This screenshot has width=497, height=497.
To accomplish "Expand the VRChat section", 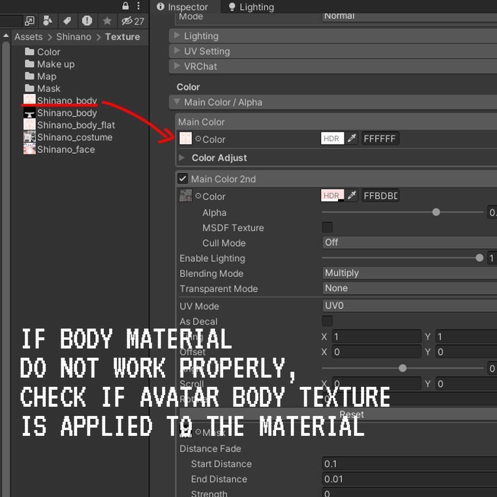I will click(333, 66).
